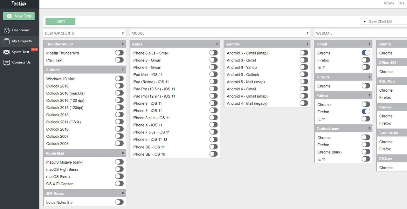The height and width of the screenshot is (209, 407).
Task: Click the "Chrome" label under Zimbra
Action: click(x=386, y=53)
